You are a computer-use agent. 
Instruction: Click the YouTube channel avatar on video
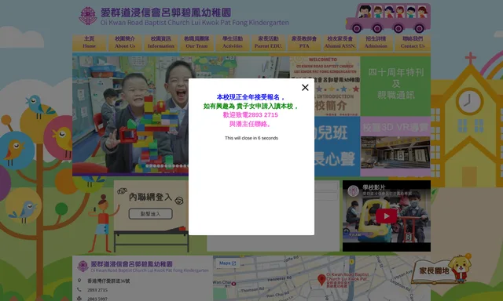coord(353,191)
